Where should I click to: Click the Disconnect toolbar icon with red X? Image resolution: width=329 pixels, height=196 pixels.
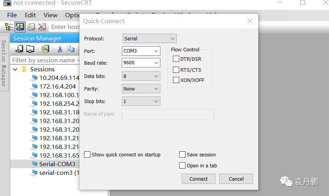coord(42,27)
